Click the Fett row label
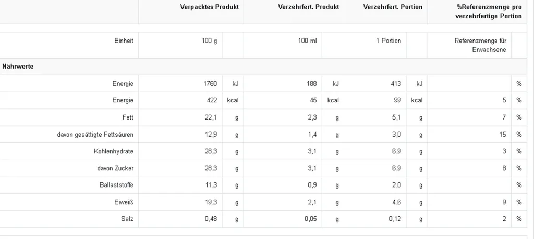 tap(128, 117)
